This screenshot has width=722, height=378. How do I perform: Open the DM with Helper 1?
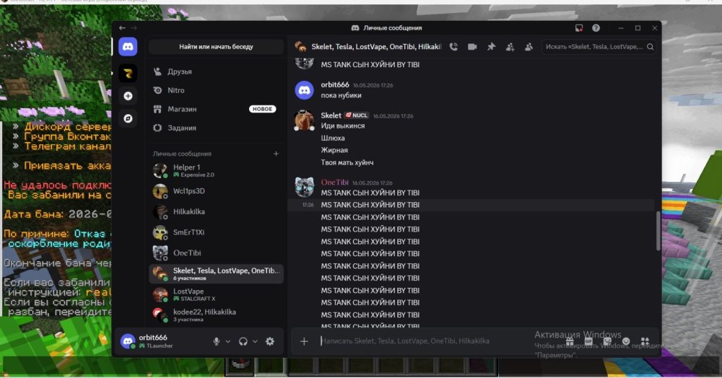pyautogui.click(x=216, y=171)
